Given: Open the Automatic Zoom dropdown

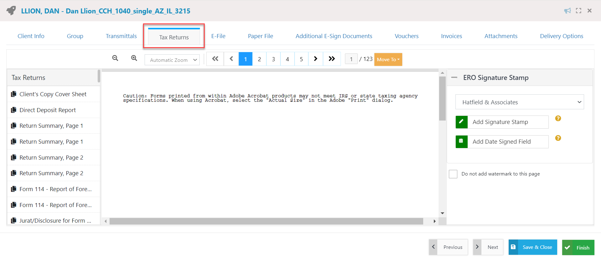Looking at the screenshot, I should pyautogui.click(x=172, y=60).
